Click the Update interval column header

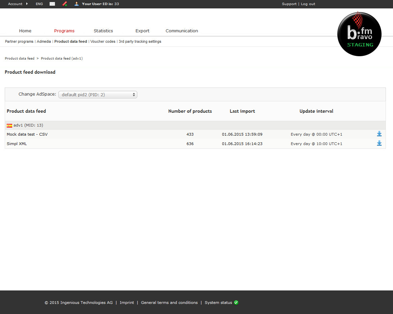[x=316, y=111]
